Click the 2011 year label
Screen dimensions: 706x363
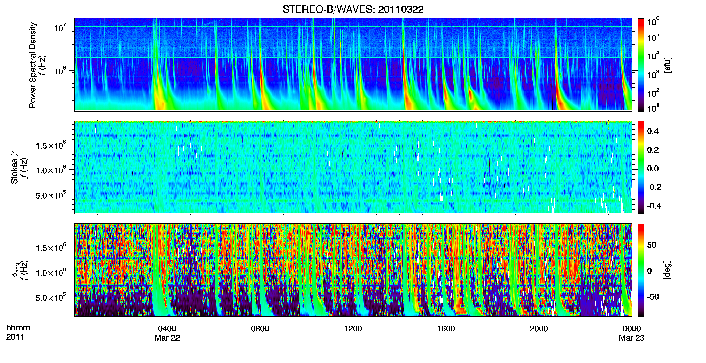point(15,337)
